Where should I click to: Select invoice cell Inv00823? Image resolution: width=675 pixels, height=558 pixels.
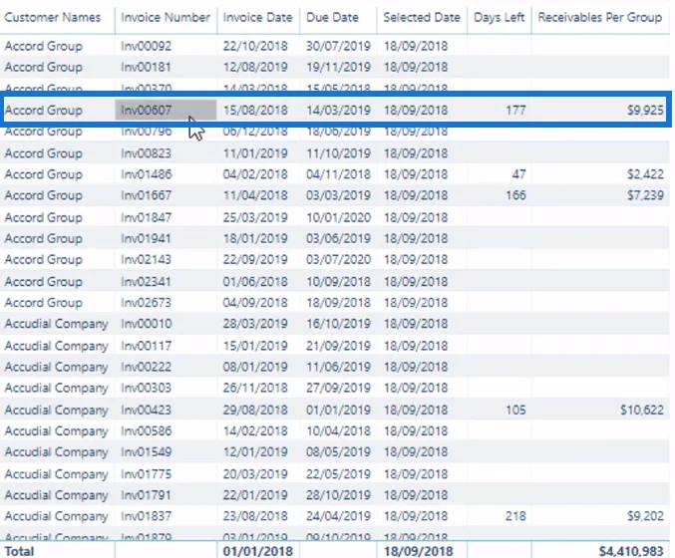coord(146,153)
